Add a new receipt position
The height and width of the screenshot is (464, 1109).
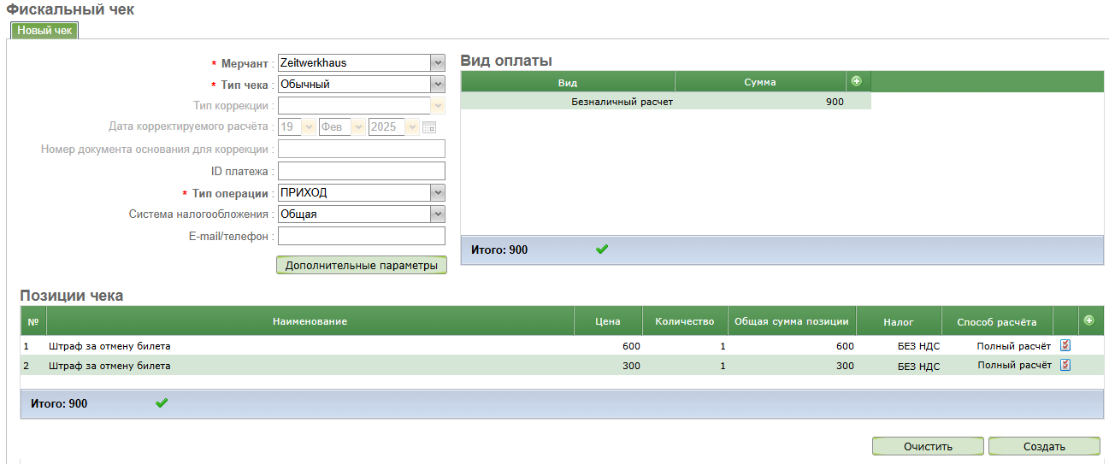pos(1088,320)
